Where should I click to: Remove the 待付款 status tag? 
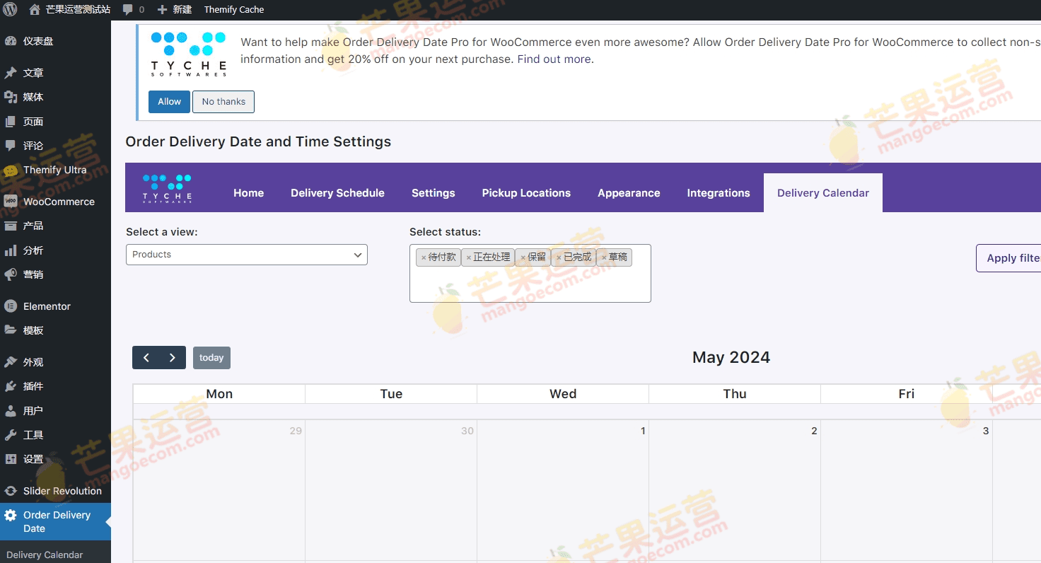(424, 257)
